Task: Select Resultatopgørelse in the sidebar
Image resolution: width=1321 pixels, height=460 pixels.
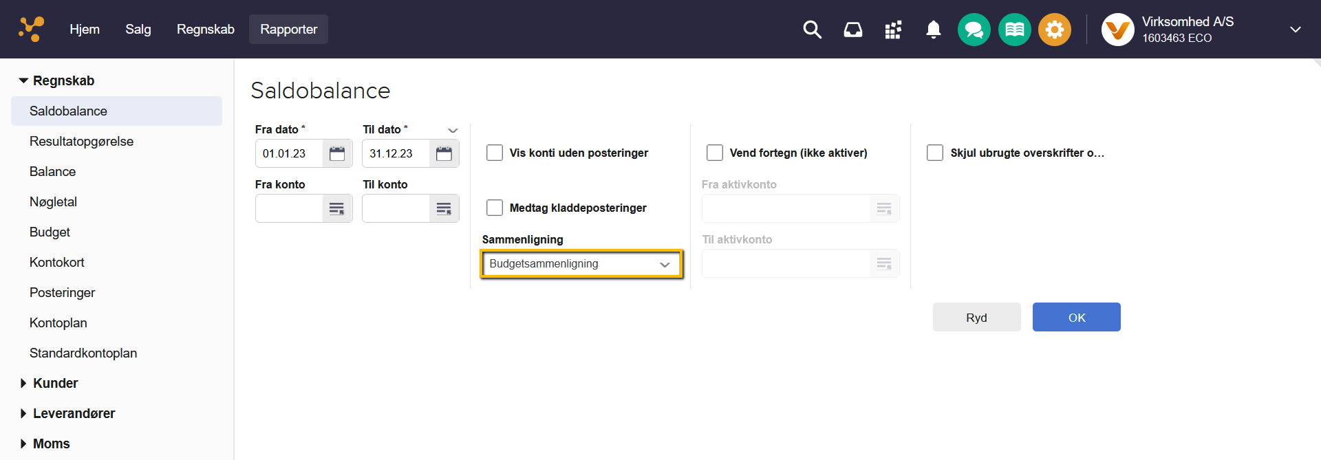Action: [81, 141]
